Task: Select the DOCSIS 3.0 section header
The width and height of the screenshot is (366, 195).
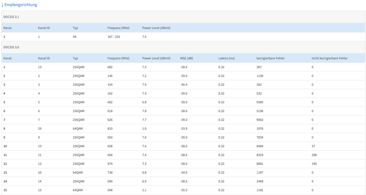Action: coord(11,47)
